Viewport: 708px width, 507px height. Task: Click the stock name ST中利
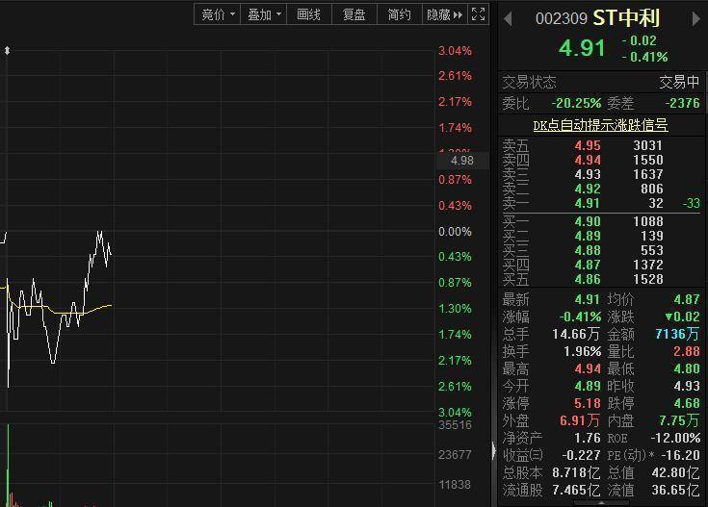tap(626, 18)
